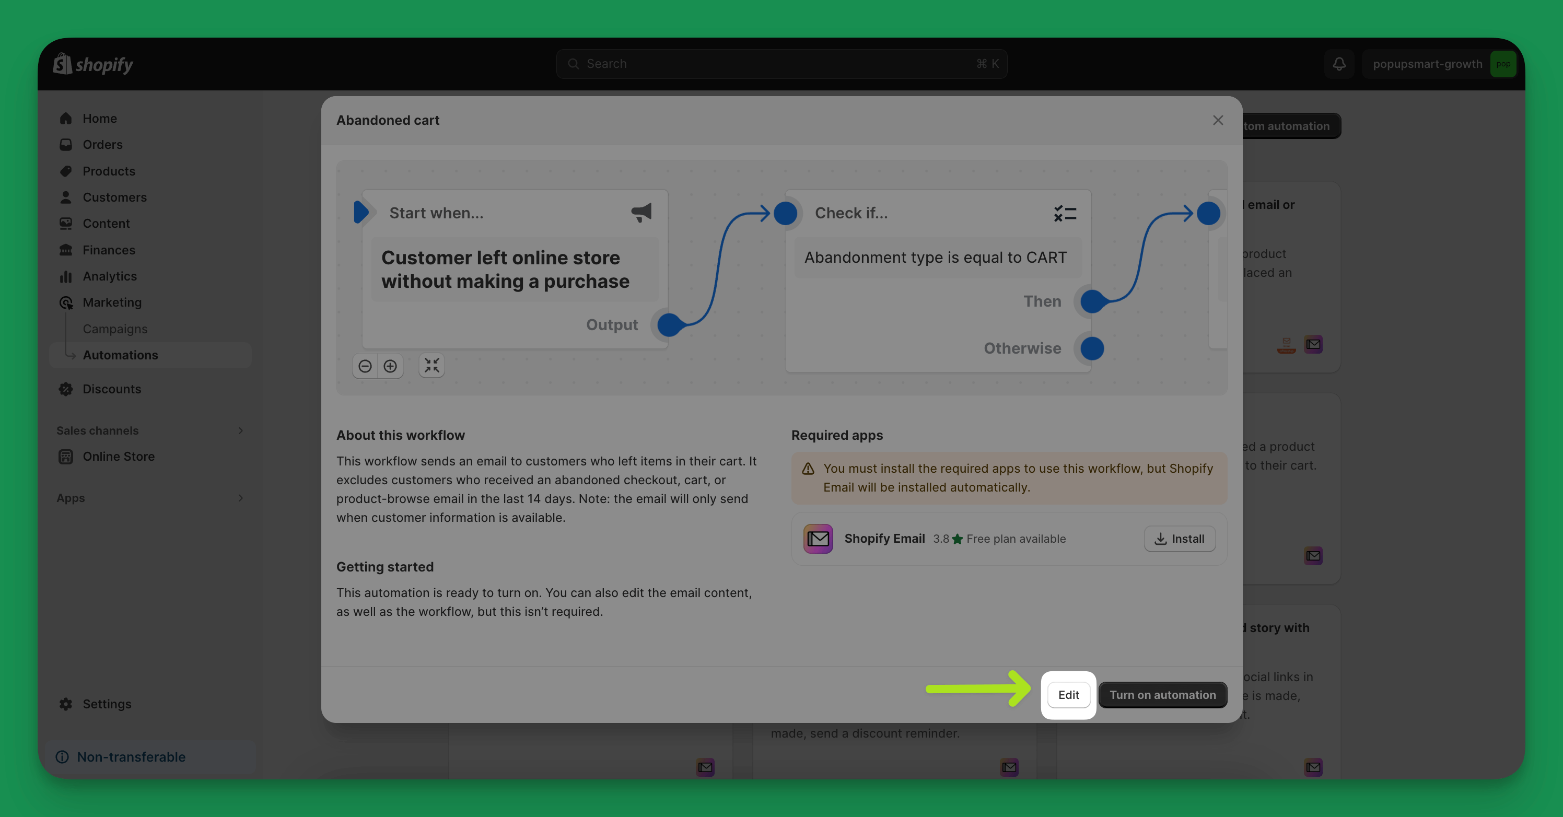The width and height of the screenshot is (1563, 817).
Task: Click the zoom out minus icon on workflow canvas
Action: coord(365,365)
